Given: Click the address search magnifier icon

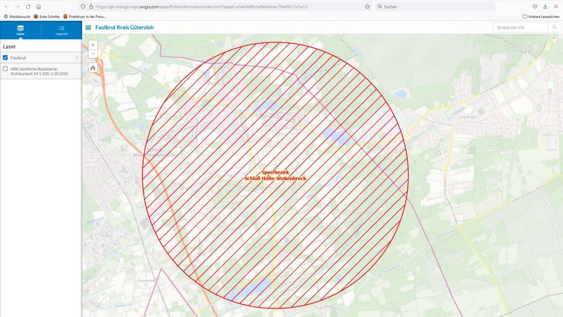Looking at the screenshot, I should (x=555, y=27).
